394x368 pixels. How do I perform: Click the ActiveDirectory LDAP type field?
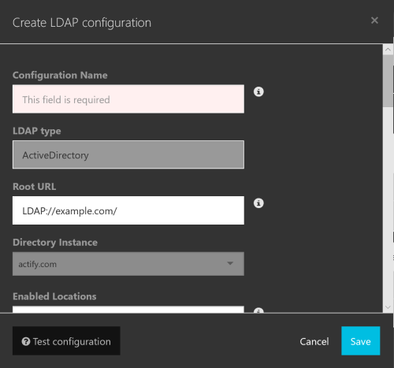point(128,154)
